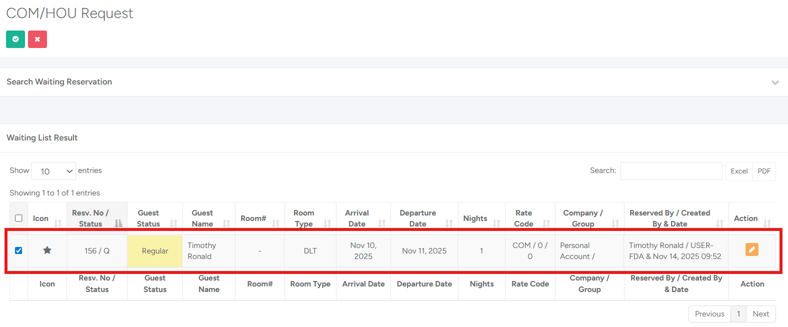Go to page 1 in pagination

(738, 314)
